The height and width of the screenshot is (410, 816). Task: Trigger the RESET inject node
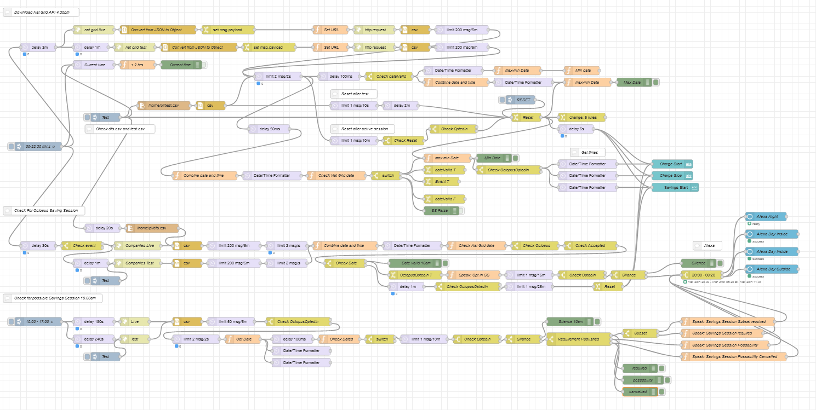501,100
